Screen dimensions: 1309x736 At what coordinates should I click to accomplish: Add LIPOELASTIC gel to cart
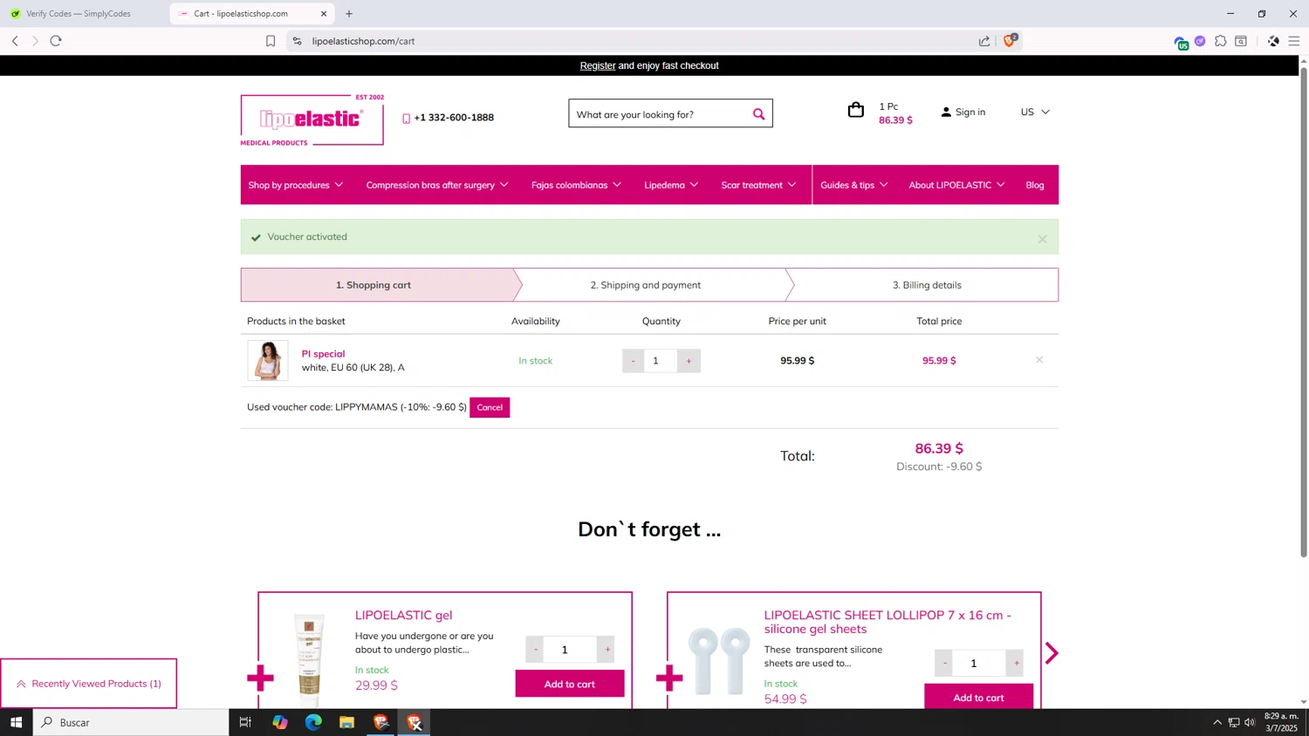(x=570, y=684)
